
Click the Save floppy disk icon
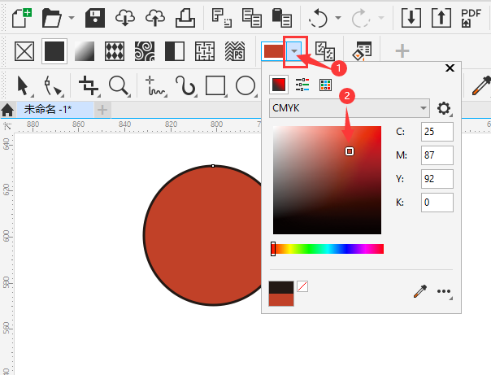94,16
